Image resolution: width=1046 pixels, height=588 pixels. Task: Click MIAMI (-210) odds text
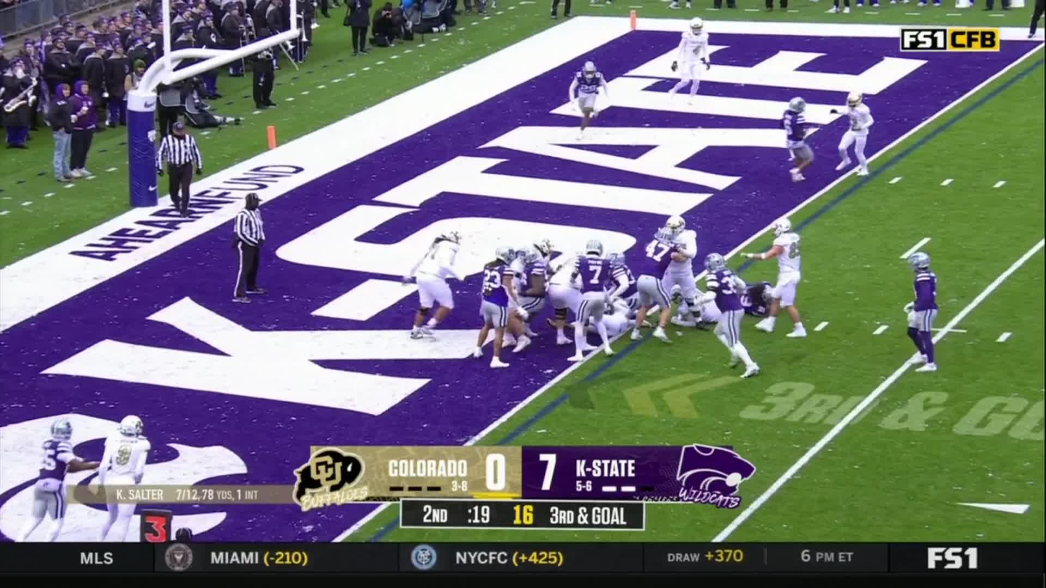[259, 558]
